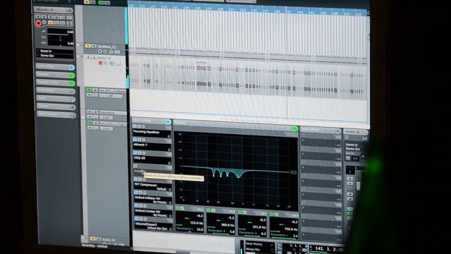The height and width of the screenshot is (254, 451).
Task: Click transport position display 141. 1. 2
Action: click(329, 249)
